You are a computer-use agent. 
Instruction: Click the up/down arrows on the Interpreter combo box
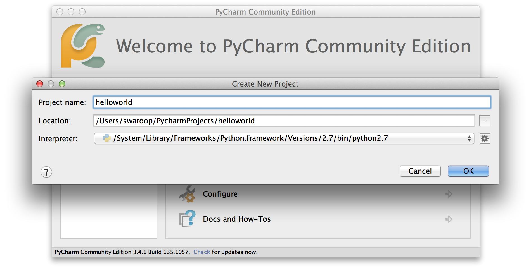click(x=469, y=138)
